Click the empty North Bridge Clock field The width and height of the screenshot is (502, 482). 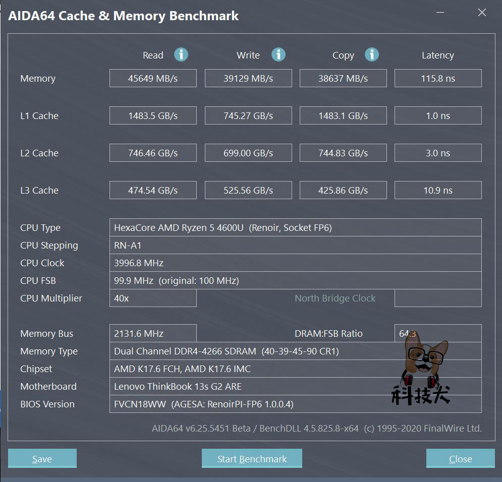coord(438,298)
